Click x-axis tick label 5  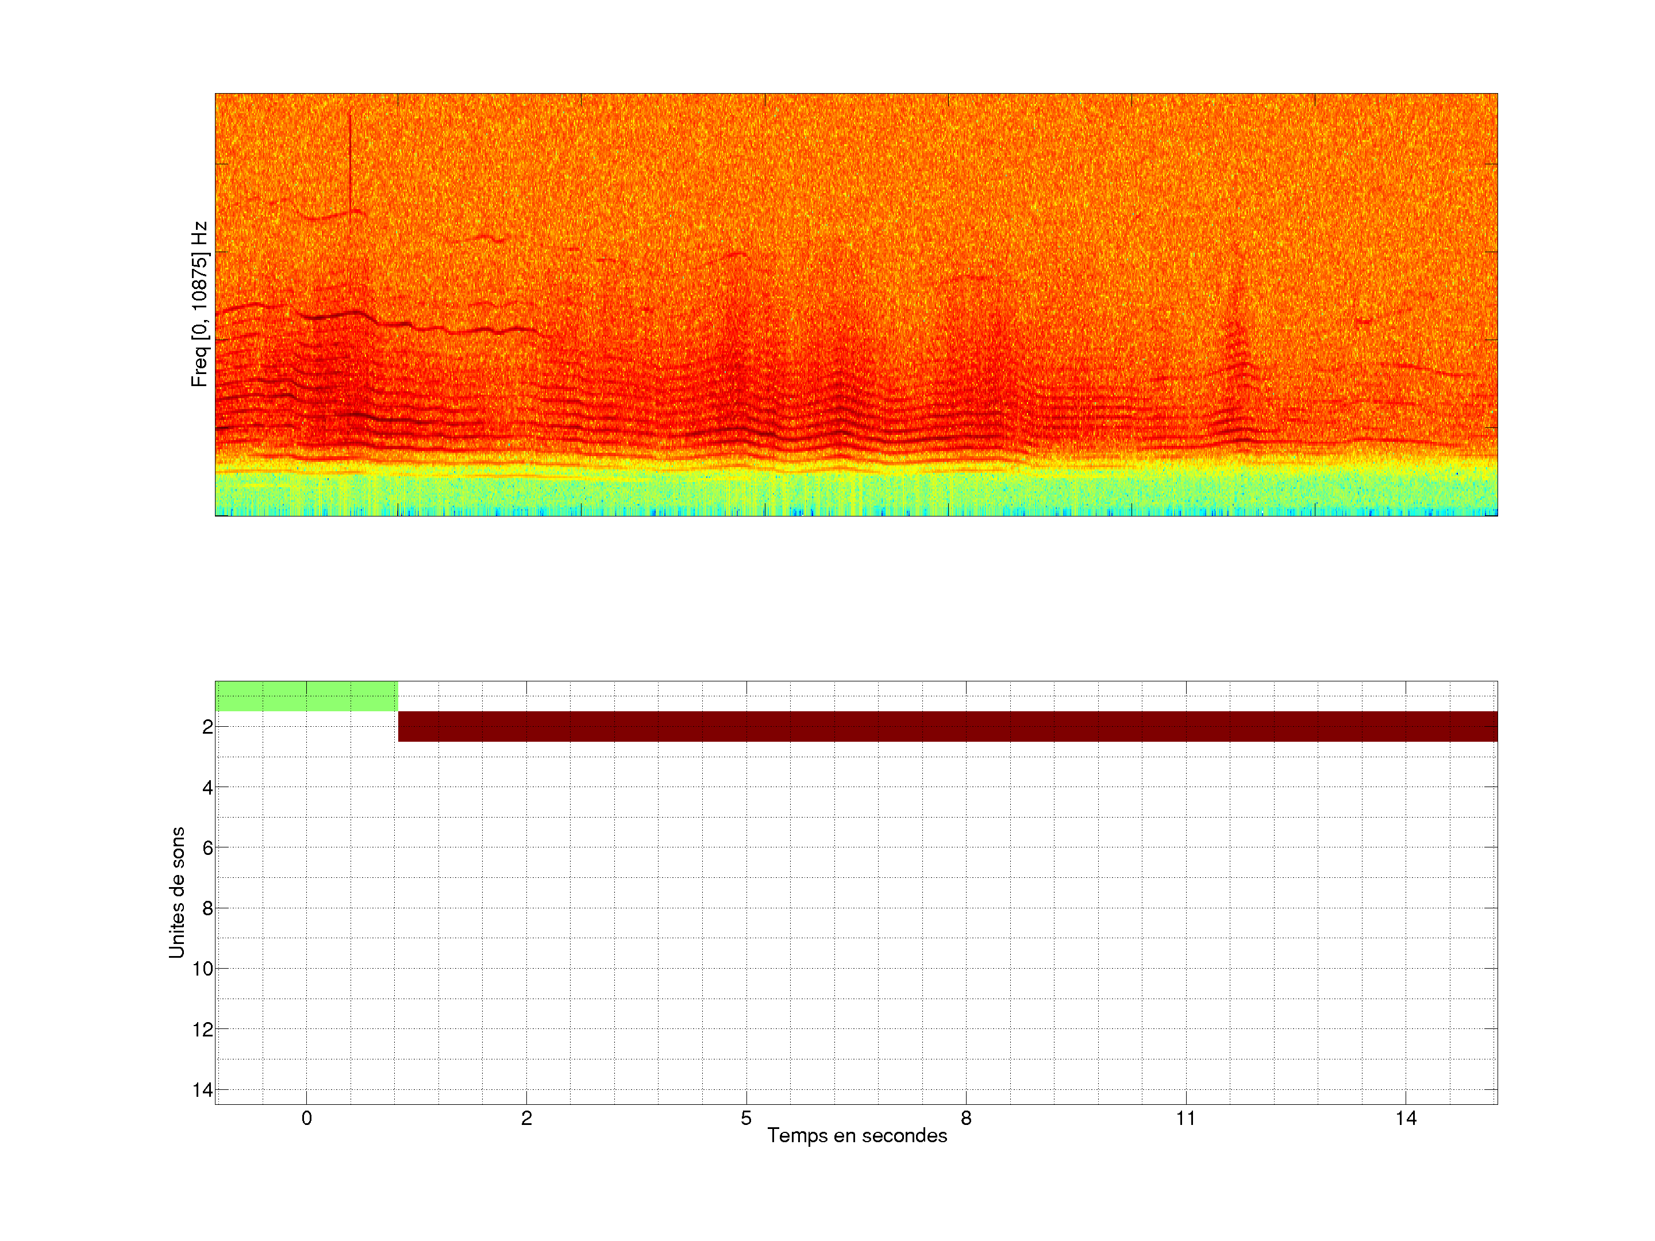point(746,1118)
